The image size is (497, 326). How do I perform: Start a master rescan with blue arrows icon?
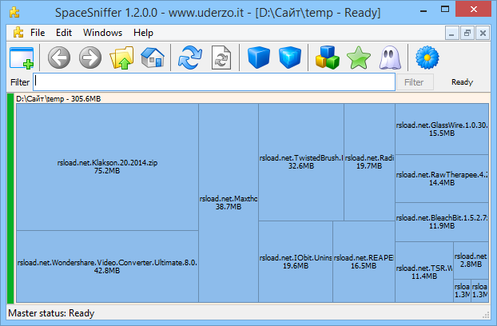click(x=190, y=58)
